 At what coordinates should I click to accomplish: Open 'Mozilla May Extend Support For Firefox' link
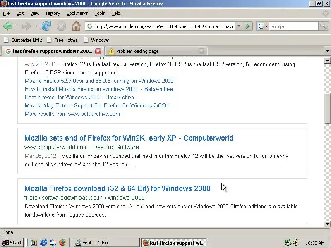tap(97, 105)
